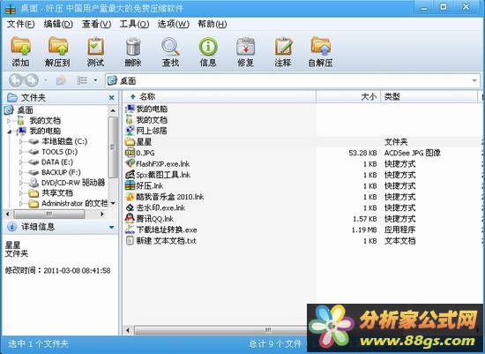Expand 本地磁盘 (C:) tree node
The height and width of the screenshot is (354, 485).
21,142
